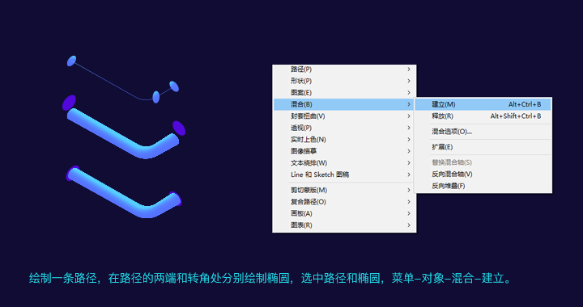Open the 剪切蒙版(M) submenu

(x=344, y=190)
